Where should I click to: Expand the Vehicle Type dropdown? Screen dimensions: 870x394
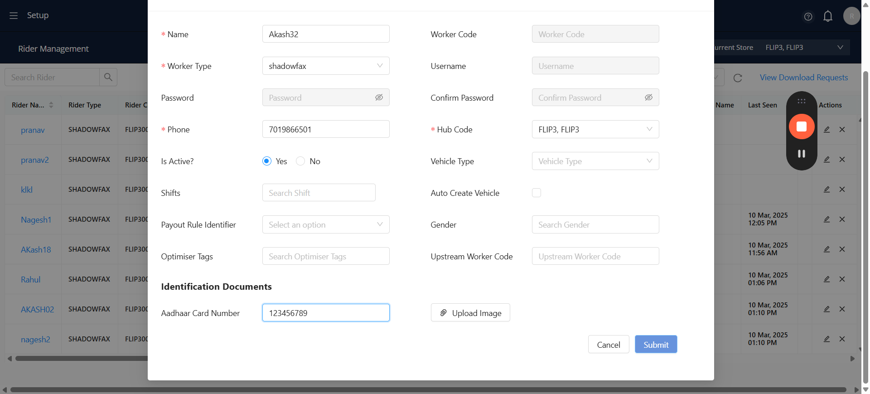(x=595, y=161)
